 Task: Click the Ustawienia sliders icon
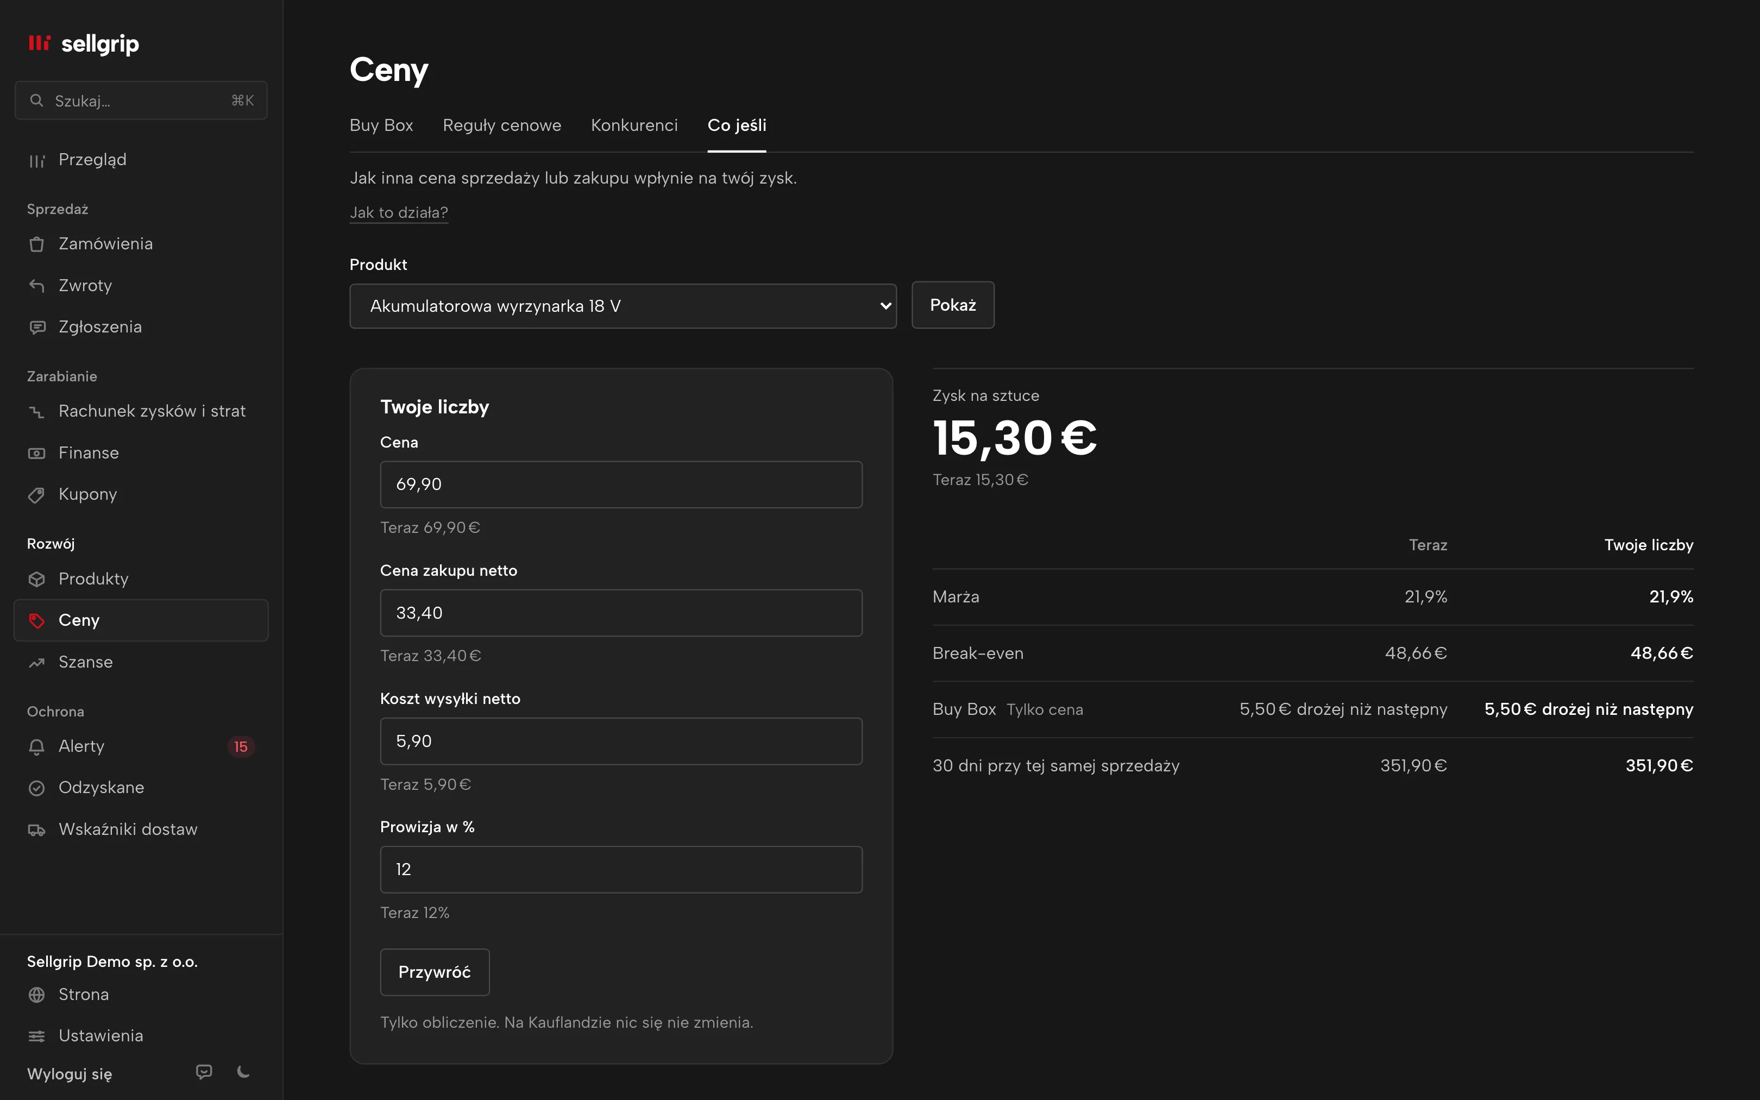[36, 1036]
